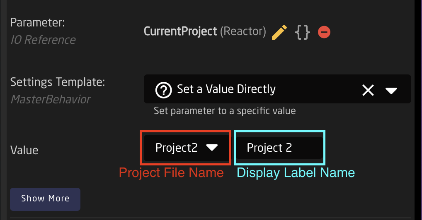Viewport: 422px width, 220px height.
Task: Open the Project2 file name dropdown
Action: point(186,148)
